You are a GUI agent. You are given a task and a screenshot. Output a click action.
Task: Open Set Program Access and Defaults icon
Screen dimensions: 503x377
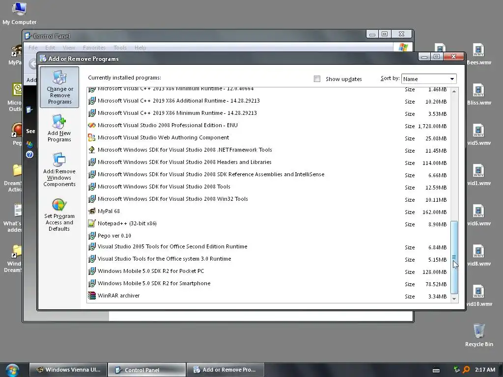(x=59, y=215)
